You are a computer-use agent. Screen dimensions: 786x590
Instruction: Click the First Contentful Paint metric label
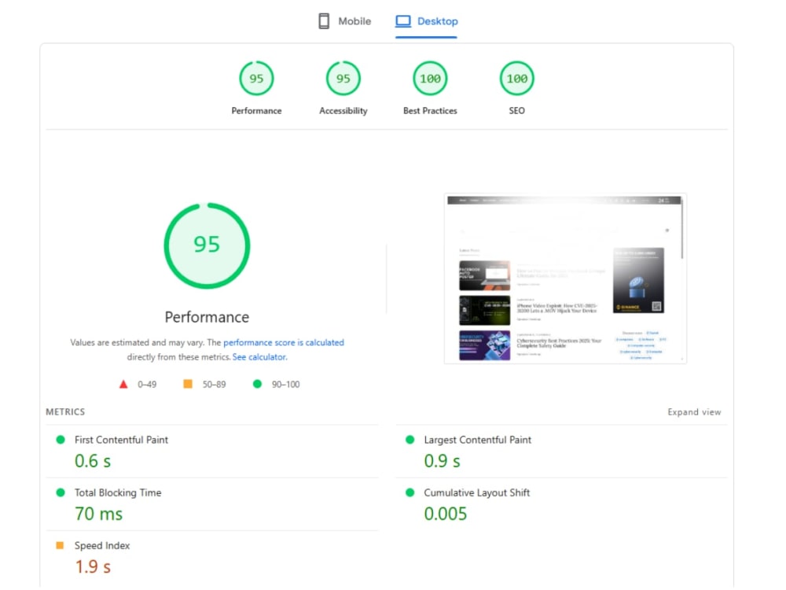pos(121,440)
